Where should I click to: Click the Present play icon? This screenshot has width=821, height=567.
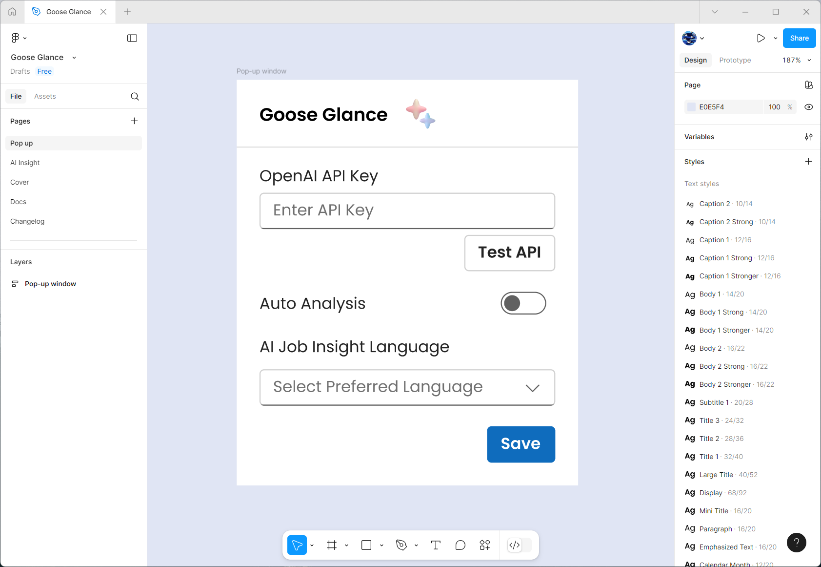coord(761,38)
